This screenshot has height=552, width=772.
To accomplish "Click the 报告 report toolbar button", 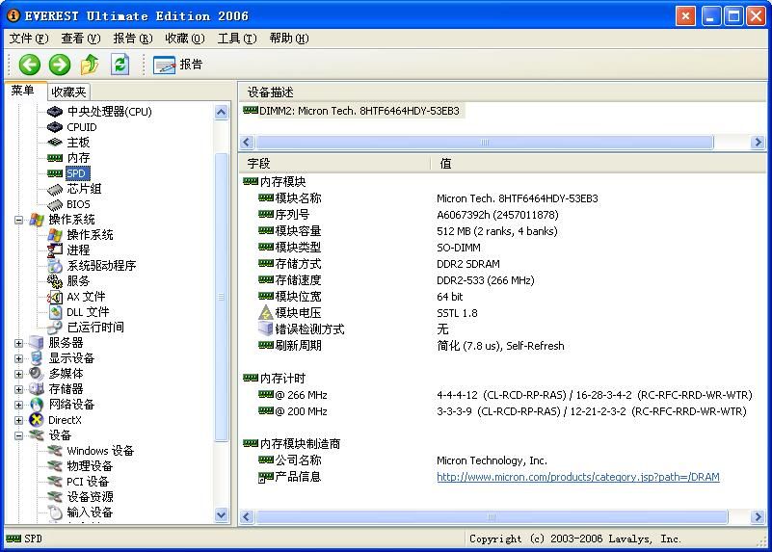I will tap(178, 65).
